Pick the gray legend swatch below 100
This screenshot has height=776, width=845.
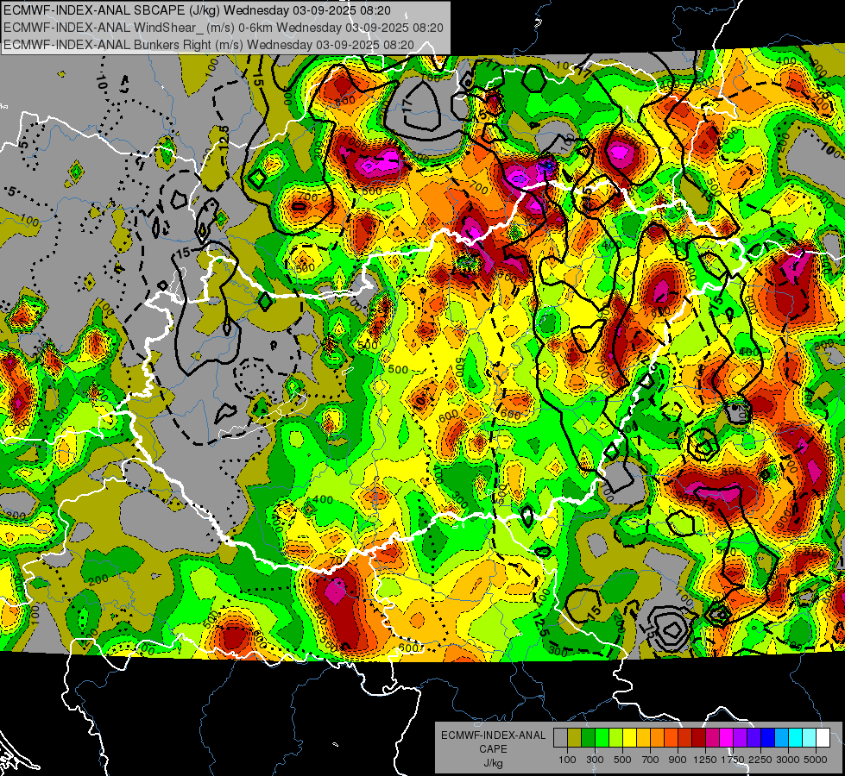[x=560, y=737]
